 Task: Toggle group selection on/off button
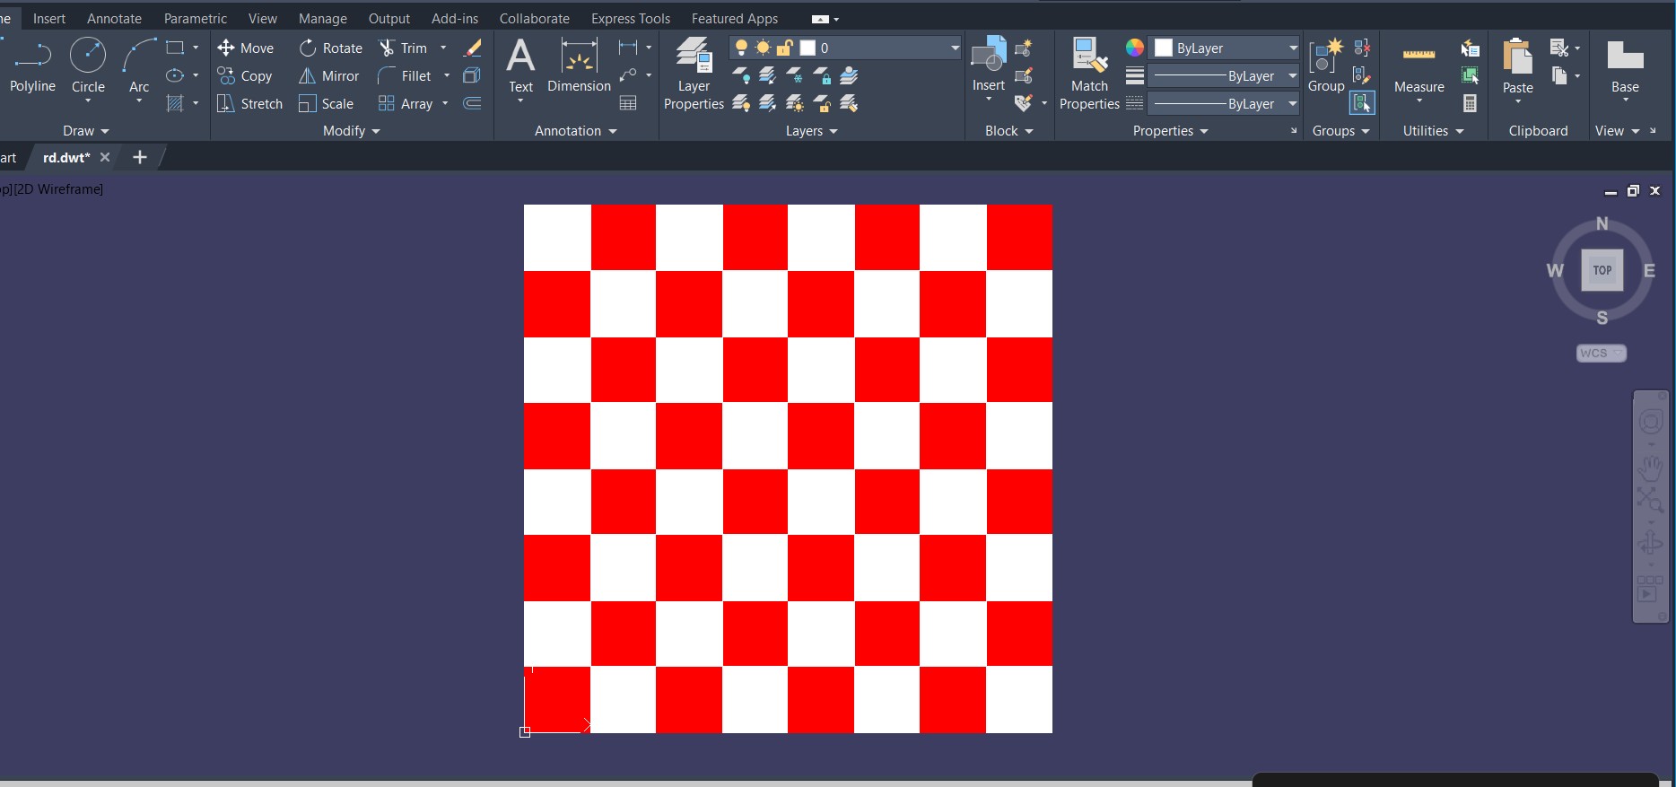click(1362, 104)
